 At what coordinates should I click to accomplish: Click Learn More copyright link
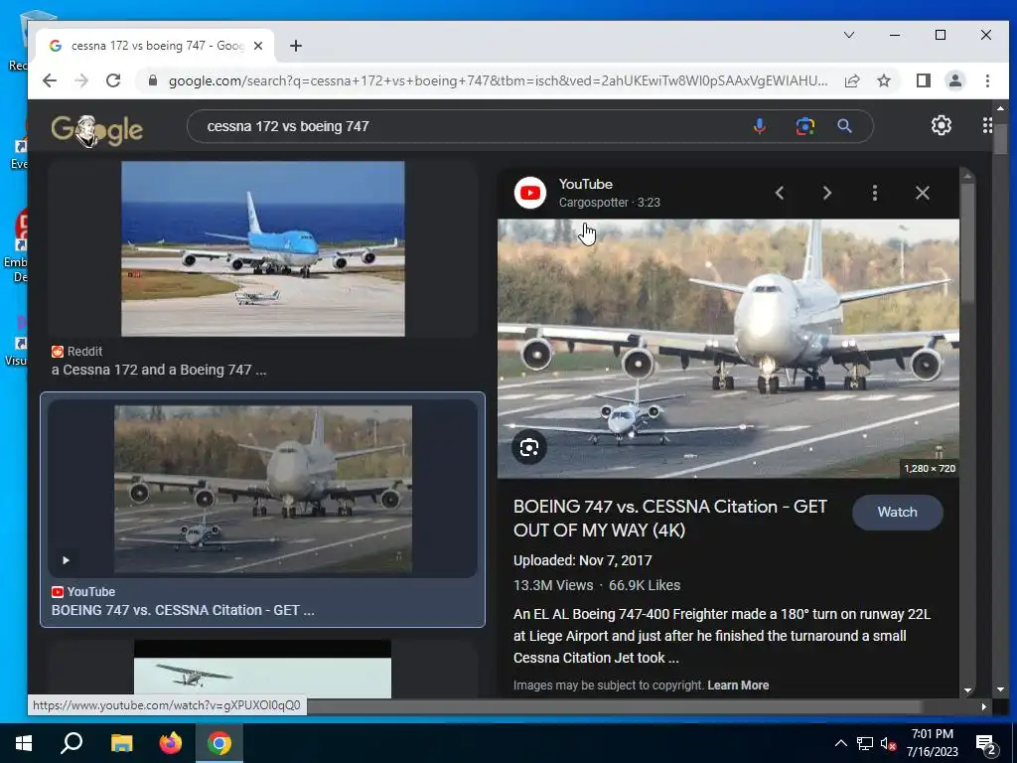click(738, 686)
